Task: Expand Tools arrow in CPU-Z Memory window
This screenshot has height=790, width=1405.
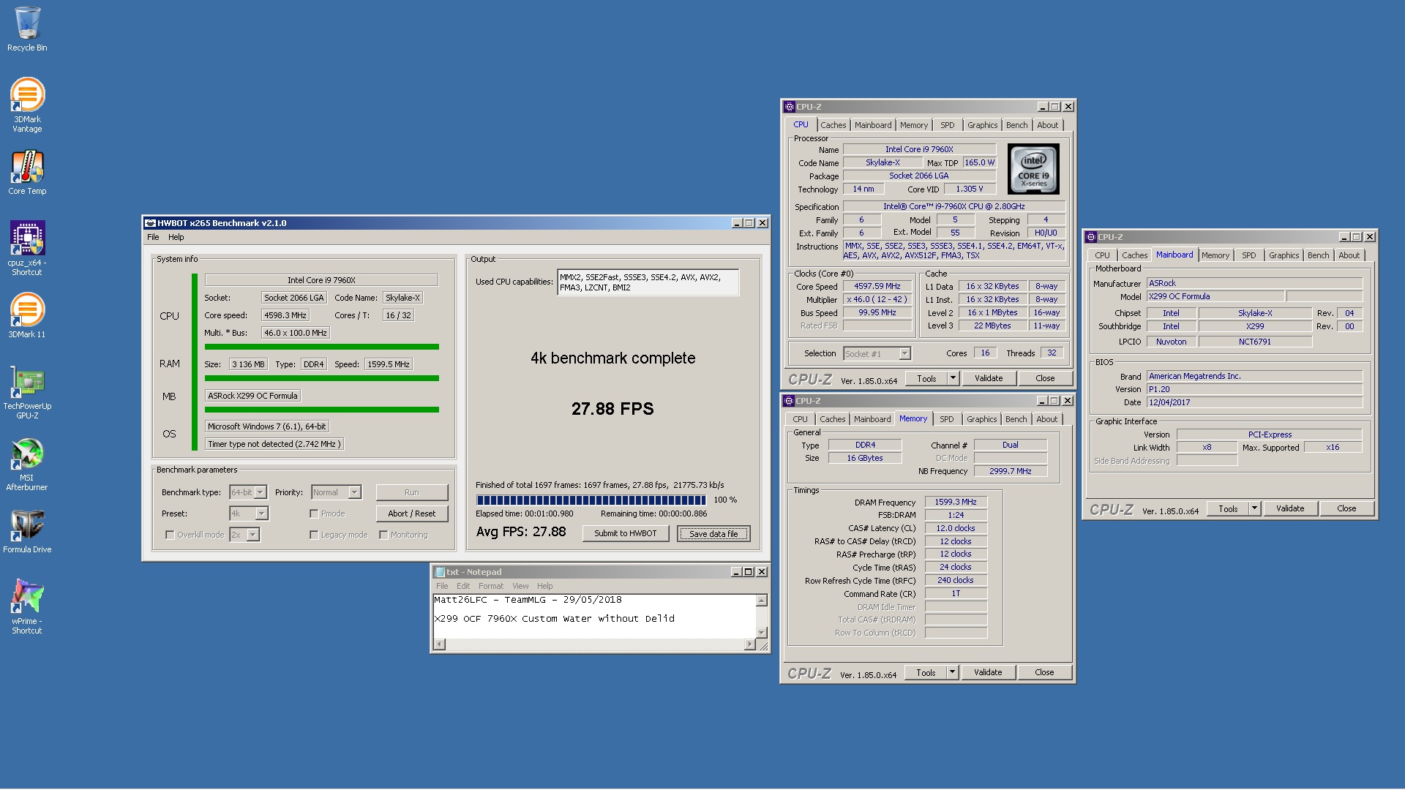Action: click(x=952, y=672)
